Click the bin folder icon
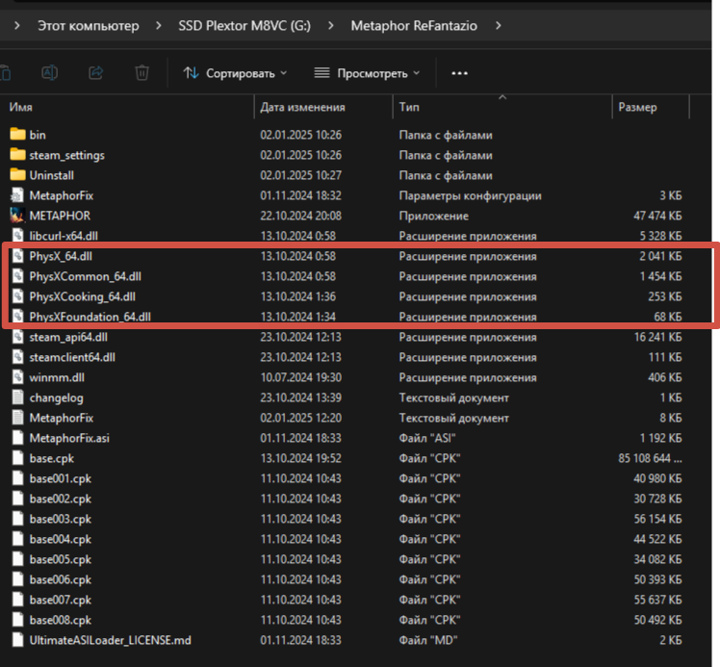This screenshot has height=667, width=720. 17,135
